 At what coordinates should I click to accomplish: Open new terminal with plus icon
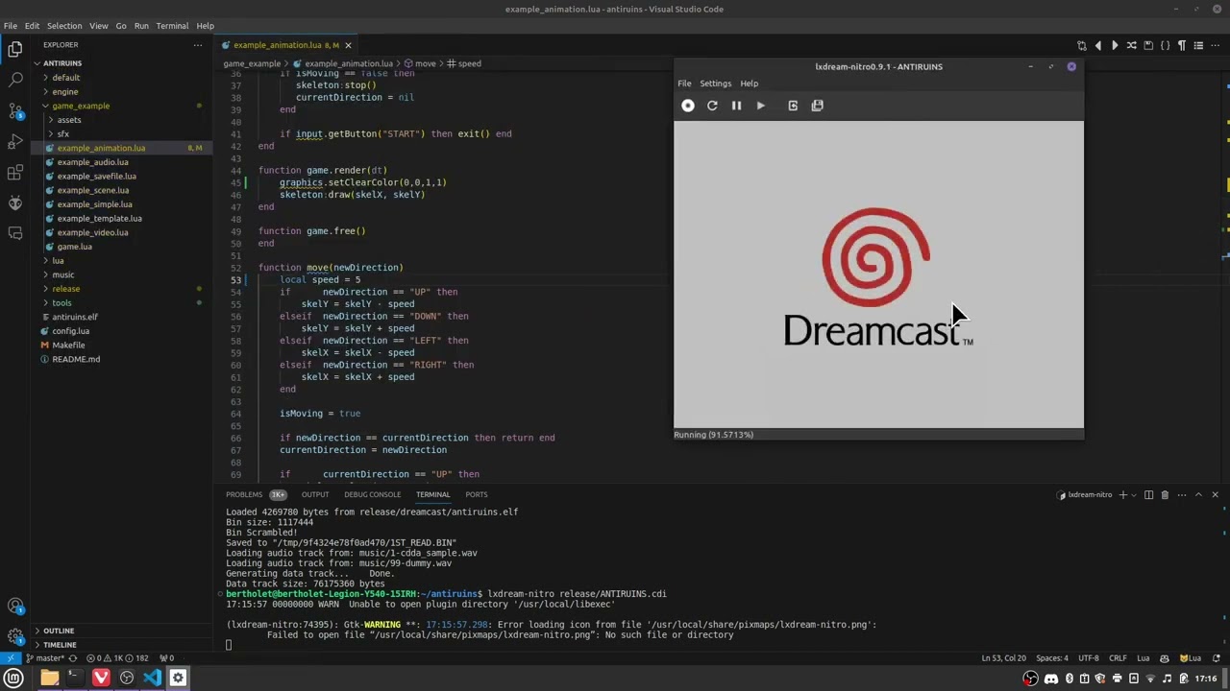pyautogui.click(x=1122, y=495)
